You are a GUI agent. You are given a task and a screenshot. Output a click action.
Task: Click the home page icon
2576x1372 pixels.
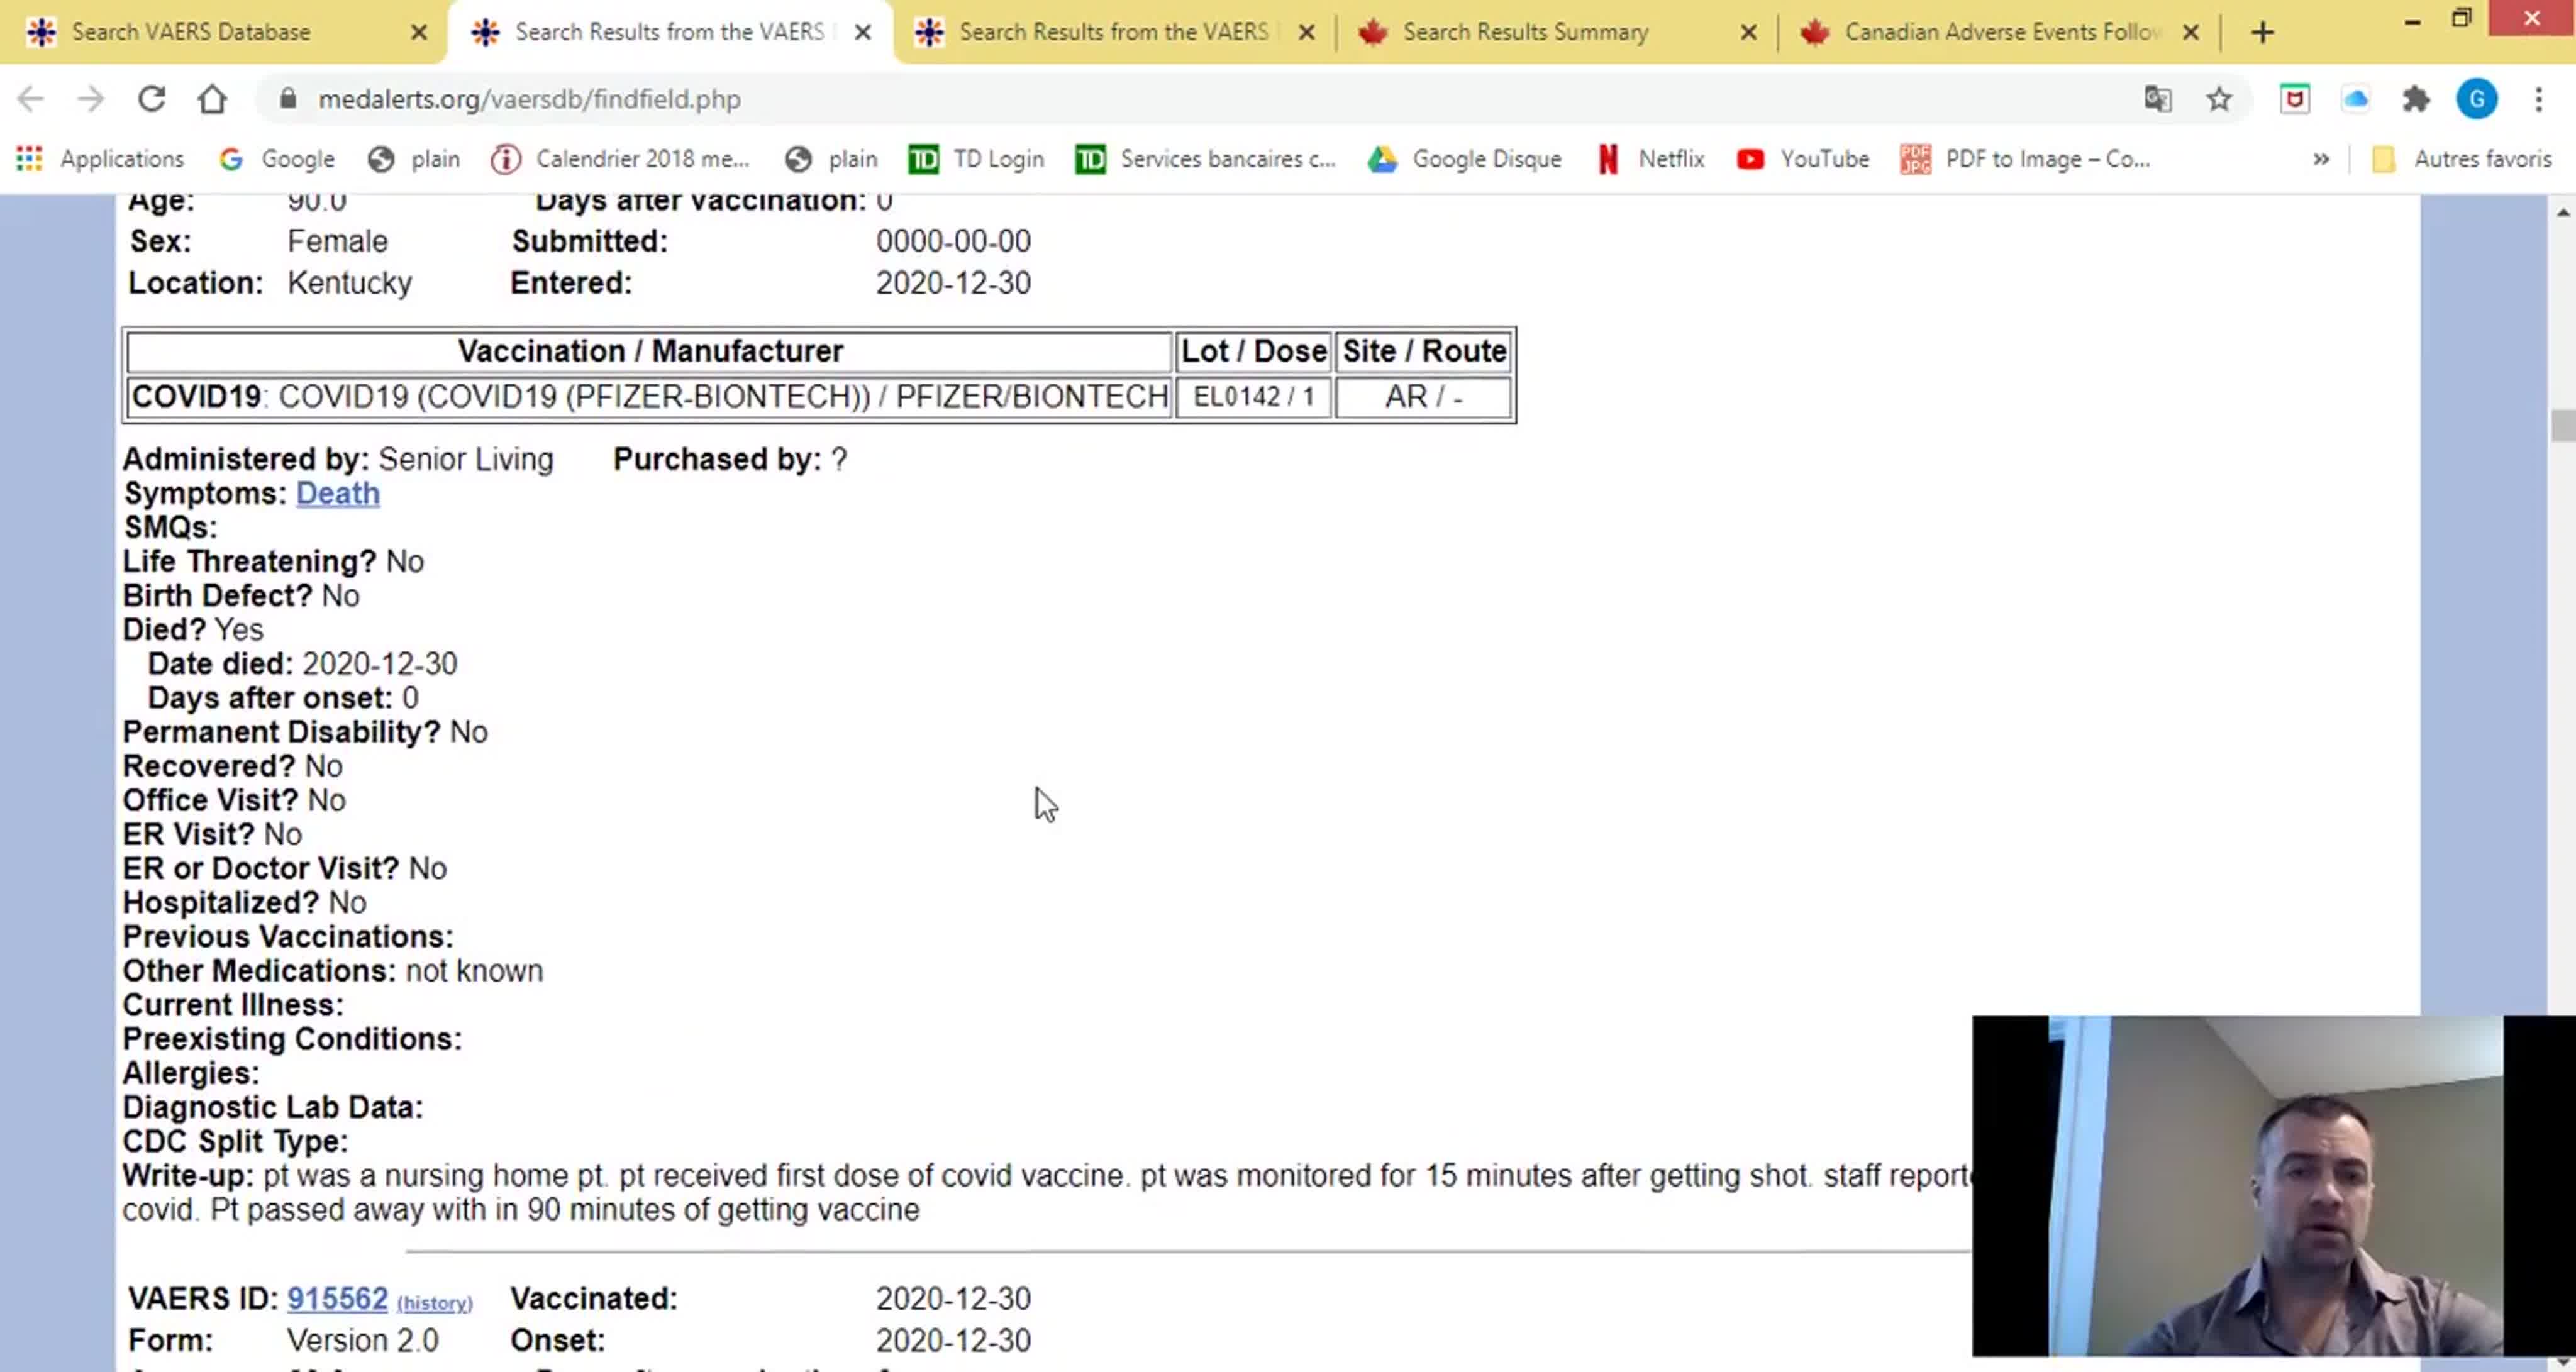(212, 99)
